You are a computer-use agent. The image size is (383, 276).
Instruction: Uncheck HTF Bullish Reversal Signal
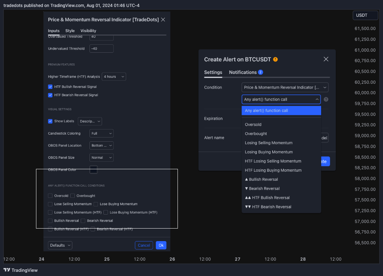(50, 87)
